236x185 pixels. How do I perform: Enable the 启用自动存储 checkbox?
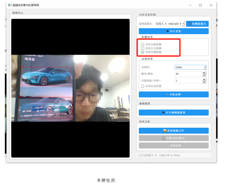click(x=143, y=86)
